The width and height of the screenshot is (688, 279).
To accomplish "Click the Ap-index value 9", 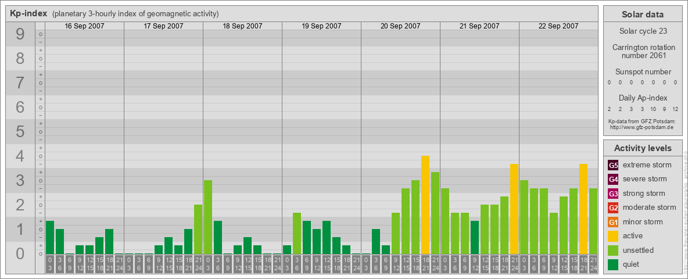I will (665, 109).
